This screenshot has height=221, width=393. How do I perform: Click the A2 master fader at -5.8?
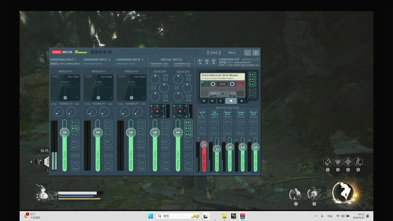pyautogui.click(x=217, y=149)
